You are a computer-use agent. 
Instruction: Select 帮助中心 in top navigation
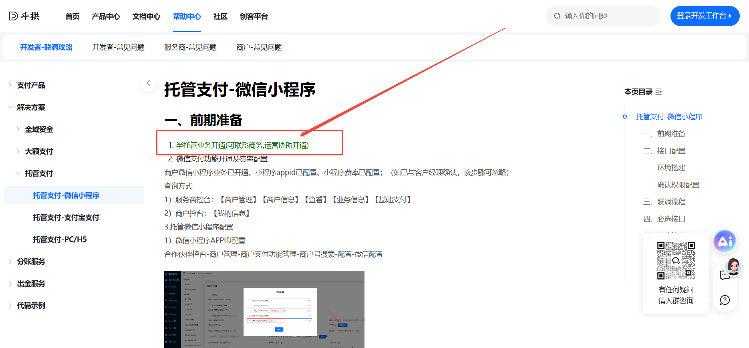[x=187, y=16]
